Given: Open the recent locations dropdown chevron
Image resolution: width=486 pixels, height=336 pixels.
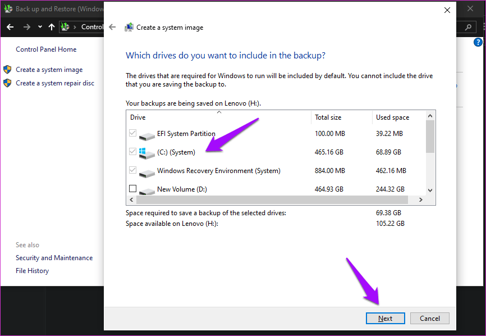Looking at the screenshot, I should pyautogui.click(x=40, y=27).
